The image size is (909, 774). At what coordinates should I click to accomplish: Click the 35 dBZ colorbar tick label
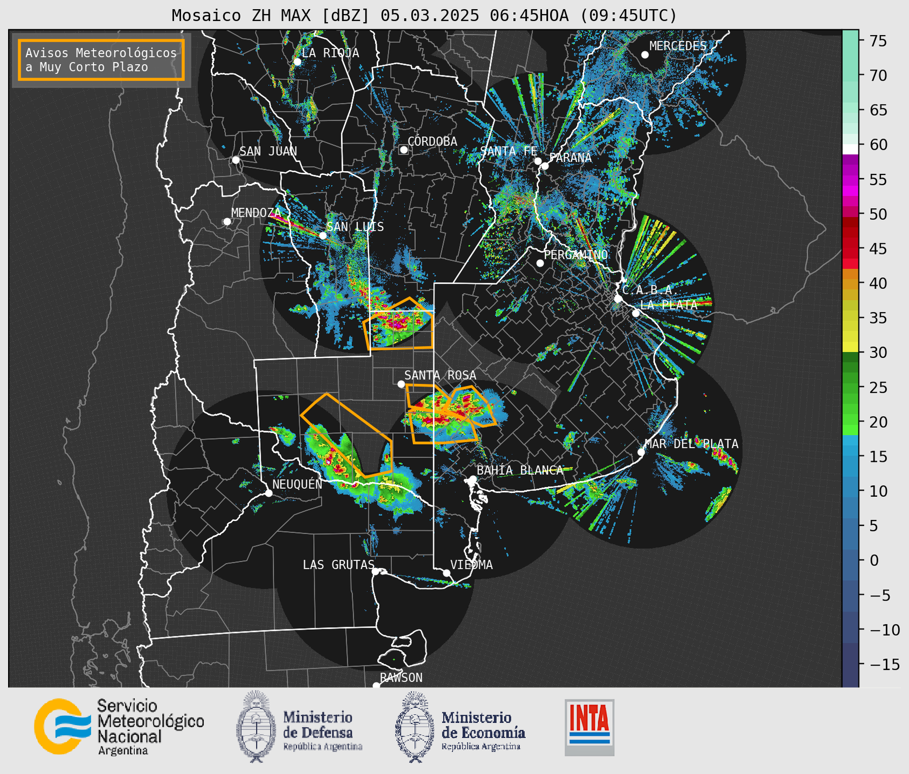click(878, 318)
